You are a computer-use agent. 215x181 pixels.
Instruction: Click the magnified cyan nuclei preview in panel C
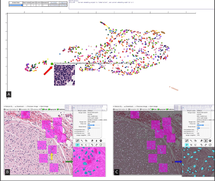pyautogui.click(x=199, y=162)
